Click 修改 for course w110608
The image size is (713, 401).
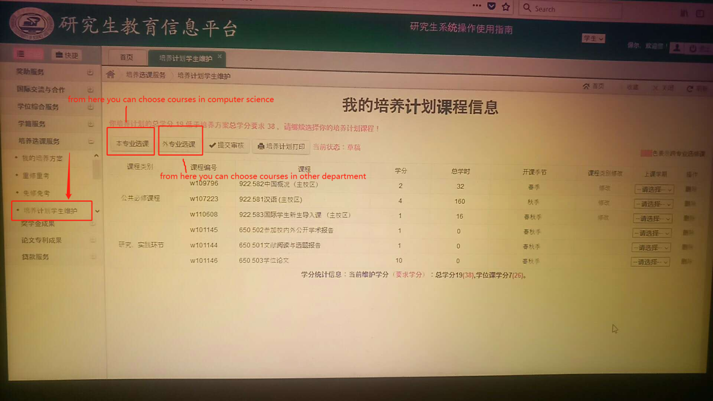pos(603,217)
